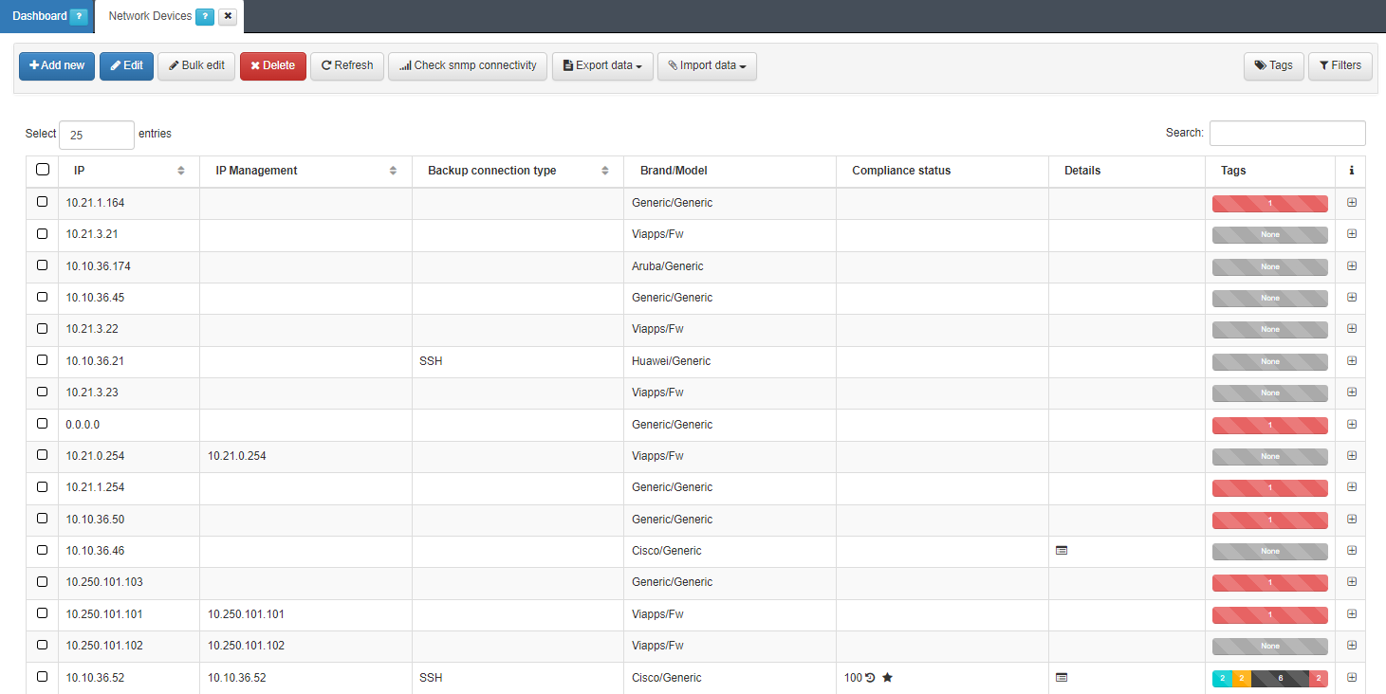Expand row details for 10.21.1.164
This screenshot has height=694, width=1386.
tap(1352, 203)
